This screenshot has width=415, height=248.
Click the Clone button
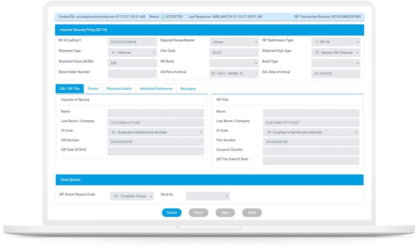[199, 212]
